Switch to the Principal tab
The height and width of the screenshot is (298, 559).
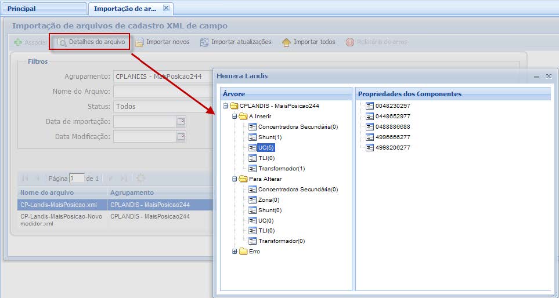tap(21, 9)
